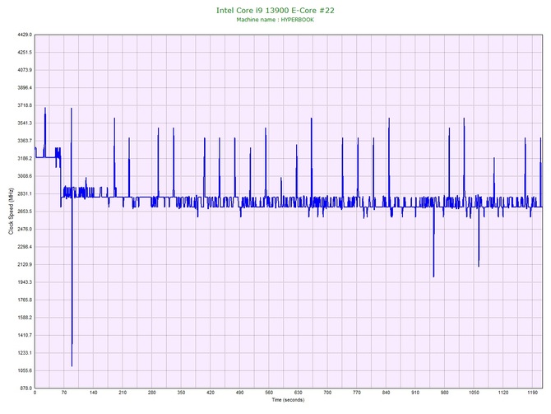Image resolution: width=551 pixels, height=414 pixels.
Task: Click the y-axis value 1055.6
Action: pos(25,370)
